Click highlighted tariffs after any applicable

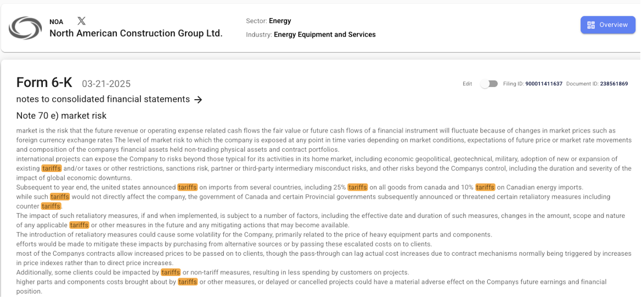point(79,225)
